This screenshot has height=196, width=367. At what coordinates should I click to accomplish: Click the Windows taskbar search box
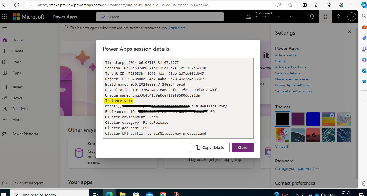tap(49, 193)
